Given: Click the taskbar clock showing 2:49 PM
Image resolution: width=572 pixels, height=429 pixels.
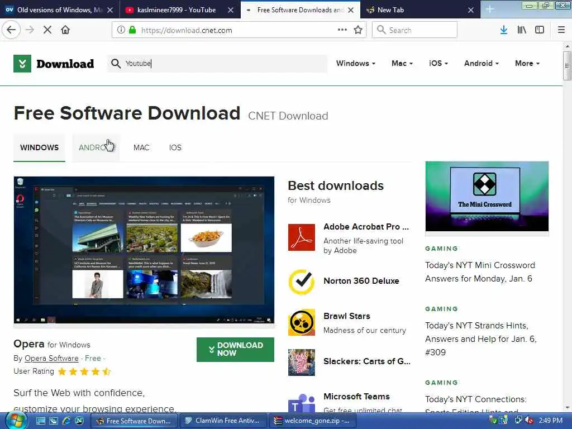Looking at the screenshot, I should coord(550,421).
